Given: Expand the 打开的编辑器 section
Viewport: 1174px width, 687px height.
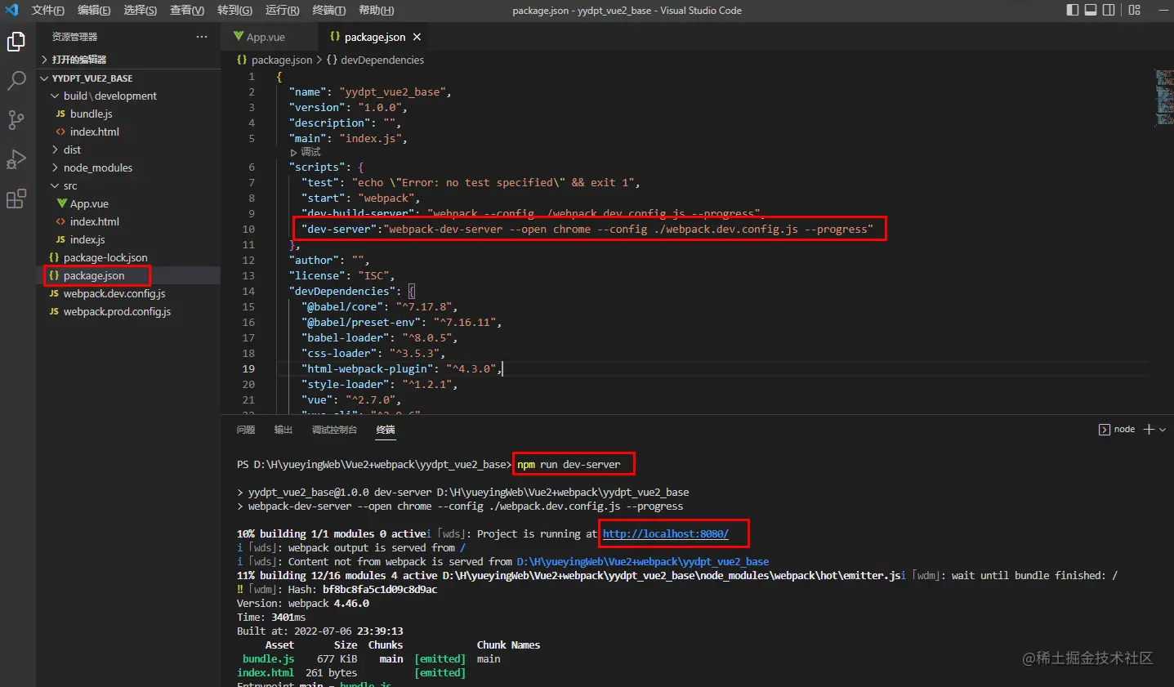Looking at the screenshot, I should [129, 60].
